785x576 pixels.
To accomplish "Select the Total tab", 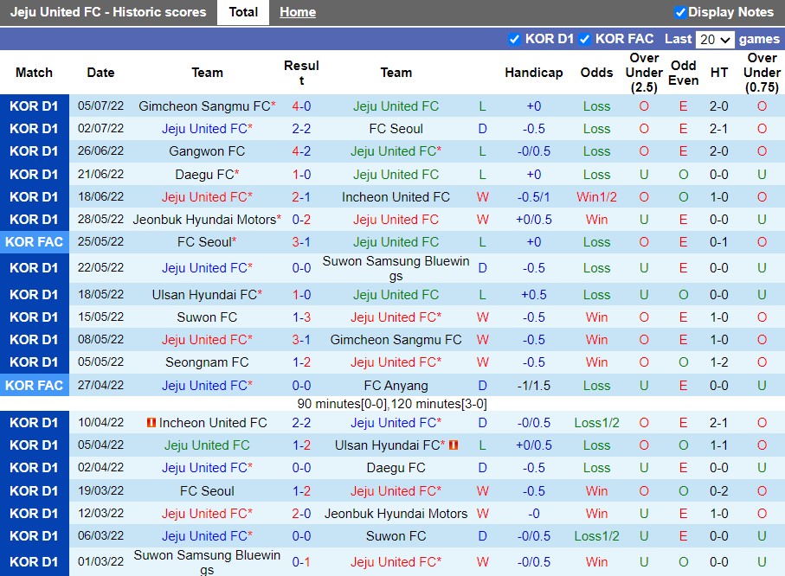I will click(x=243, y=12).
